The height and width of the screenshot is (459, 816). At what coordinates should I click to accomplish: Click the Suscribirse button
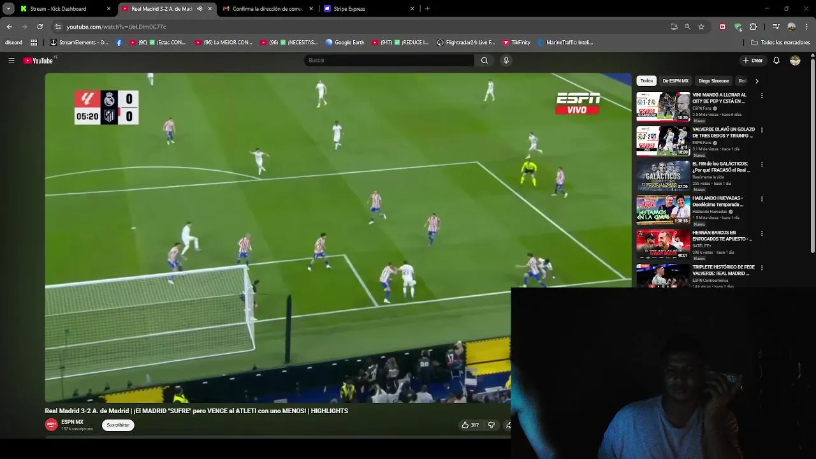click(x=118, y=425)
